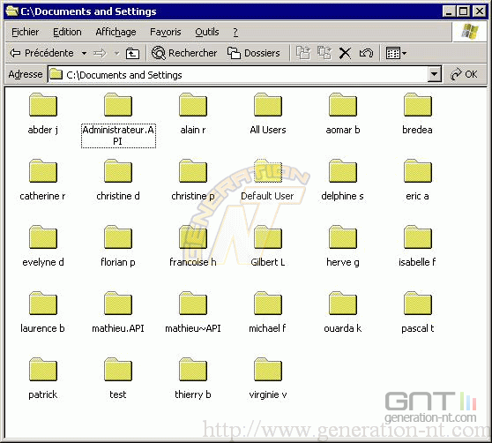Open the ? help menu
Viewport: 492px width, 443px height.
click(x=235, y=32)
